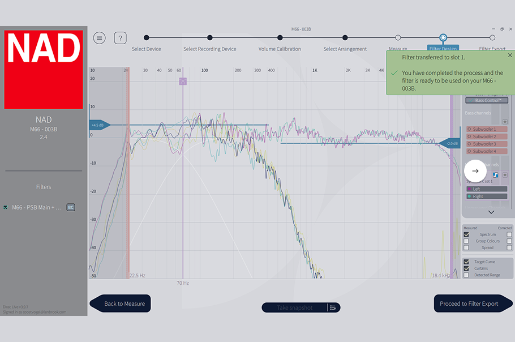Jump to the Volume Calibration step
The height and width of the screenshot is (342, 515).
click(280, 38)
